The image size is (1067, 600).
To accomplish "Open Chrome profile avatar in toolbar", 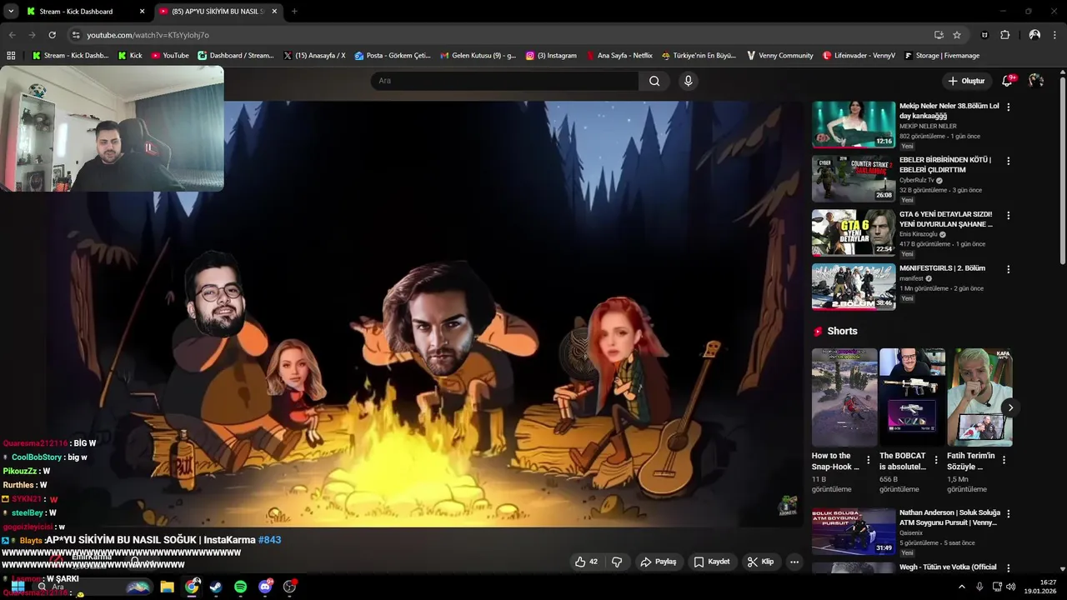I will point(1034,35).
